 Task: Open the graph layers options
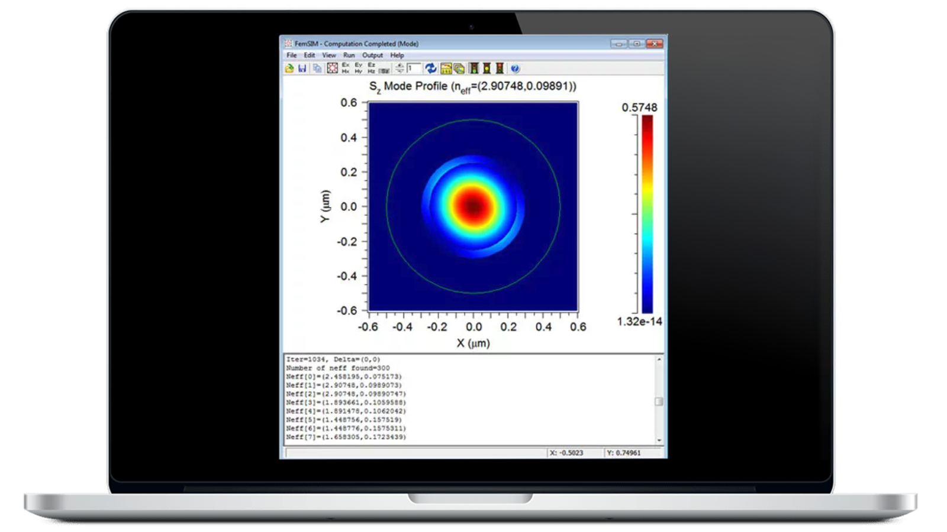pos(459,68)
